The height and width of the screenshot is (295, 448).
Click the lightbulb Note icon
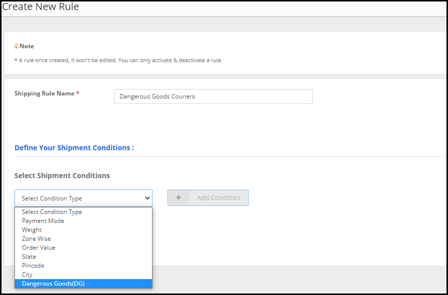point(16,46)
